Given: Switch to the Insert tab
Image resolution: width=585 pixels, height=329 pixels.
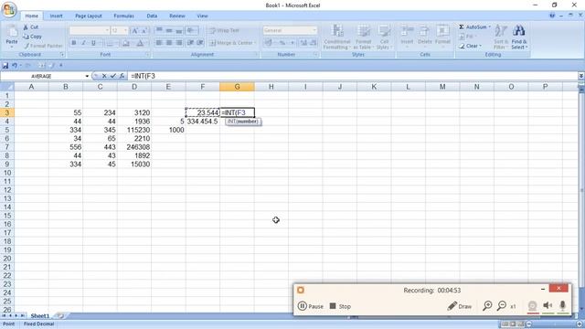Looking at the screenshot, I should coord(56,16).
